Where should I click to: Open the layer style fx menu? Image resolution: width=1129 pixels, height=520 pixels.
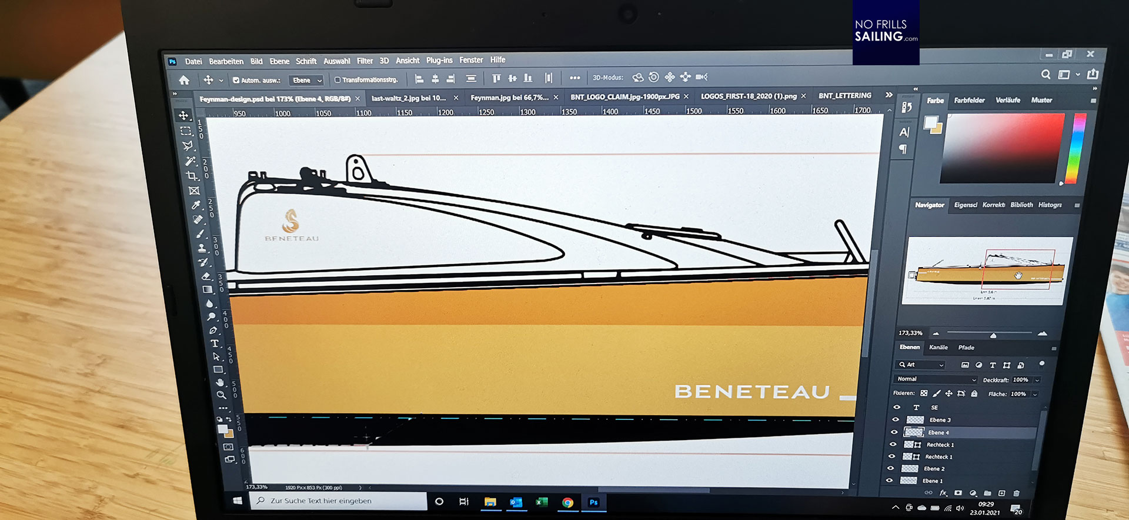coord(943,493)
